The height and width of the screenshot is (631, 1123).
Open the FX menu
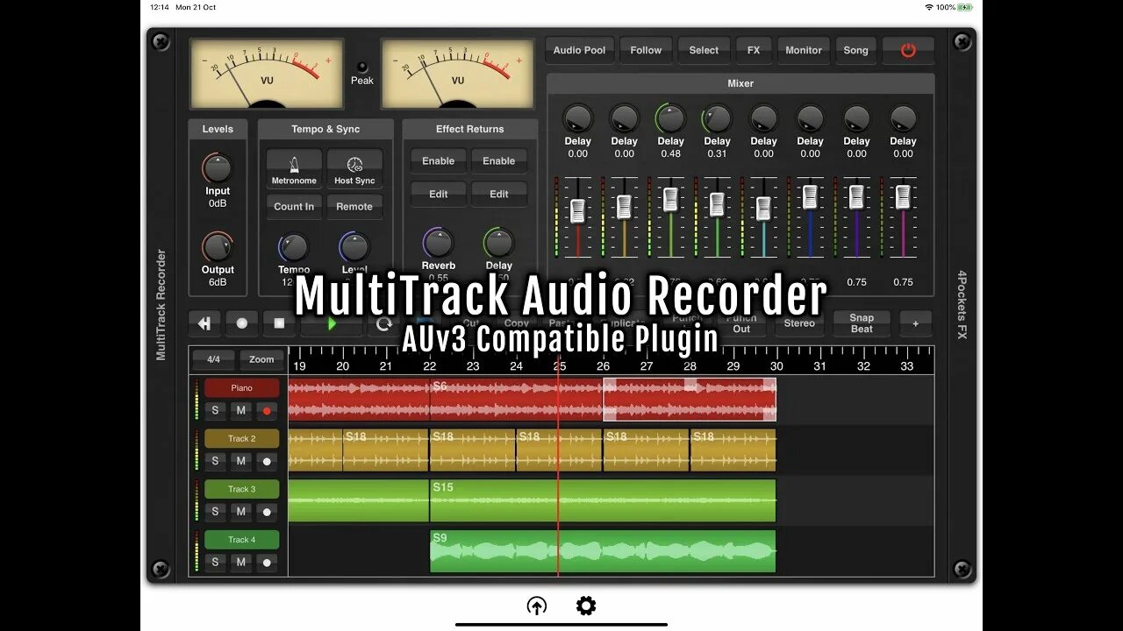pos(754,50)
